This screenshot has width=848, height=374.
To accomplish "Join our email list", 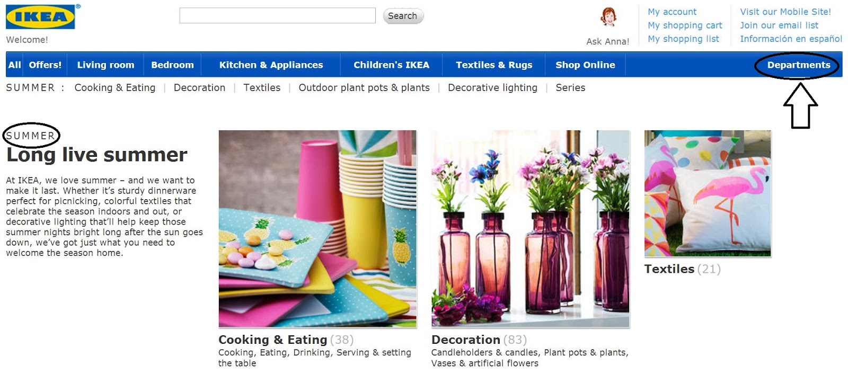I will click(x=779, y=25).
